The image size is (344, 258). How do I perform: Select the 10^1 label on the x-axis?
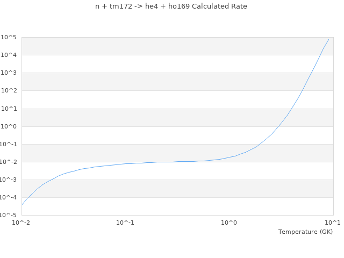(333, 223)
